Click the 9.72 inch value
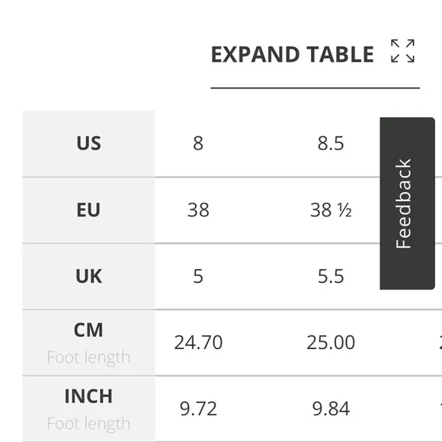 (x=198, y=408)
